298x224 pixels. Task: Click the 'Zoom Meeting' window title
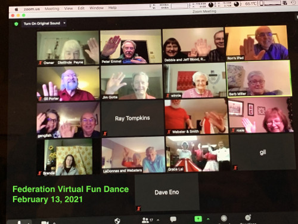(x=204, y=11)
